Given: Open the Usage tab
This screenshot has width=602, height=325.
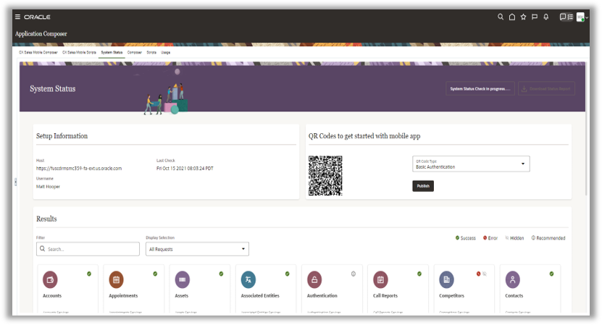Looking at the screenshot, I should tap(165, 52).
